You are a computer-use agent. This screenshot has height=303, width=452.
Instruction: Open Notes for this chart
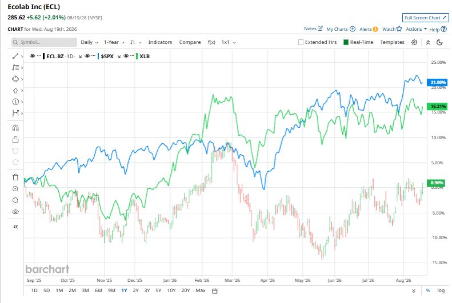click(313, 29)
